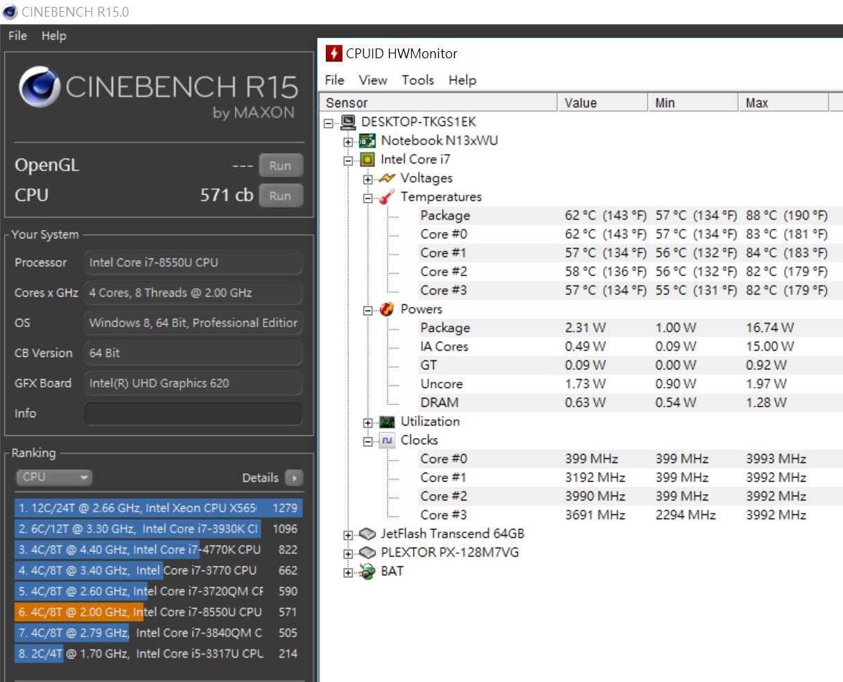Click the Powers flame icon
Screen dimensions: 843x682
coord(387,310)
